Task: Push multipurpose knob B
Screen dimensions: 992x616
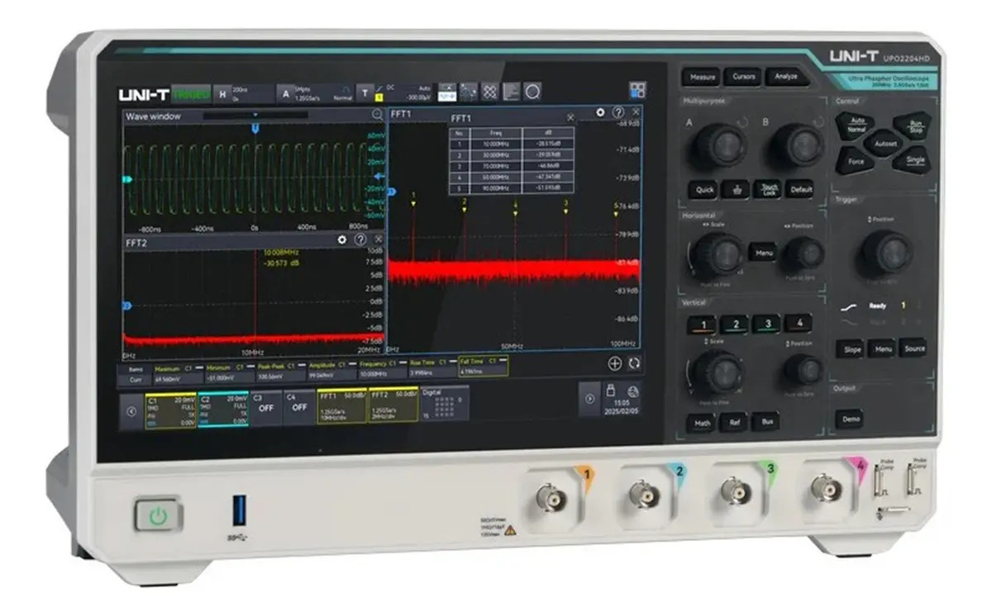Action: 796,145
